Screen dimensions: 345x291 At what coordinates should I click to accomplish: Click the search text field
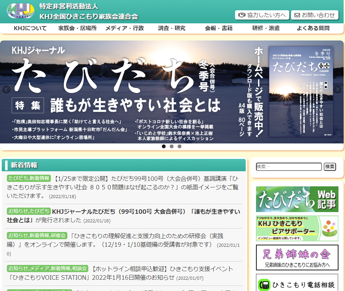289,166
